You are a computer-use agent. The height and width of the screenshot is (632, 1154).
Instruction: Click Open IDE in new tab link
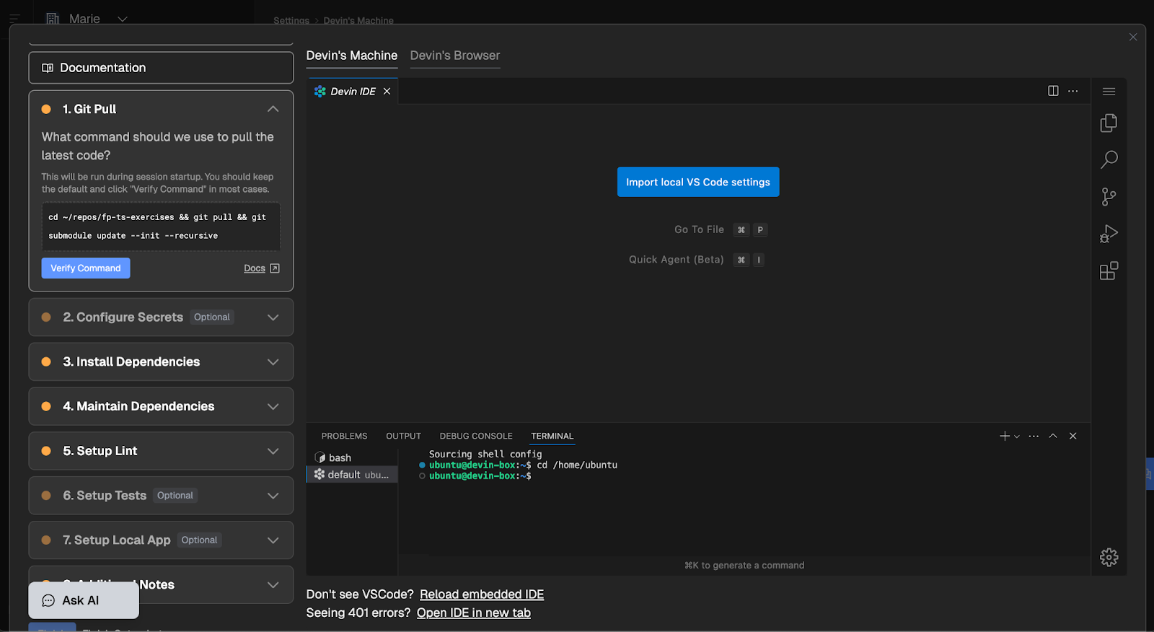(x=474, y=613)
